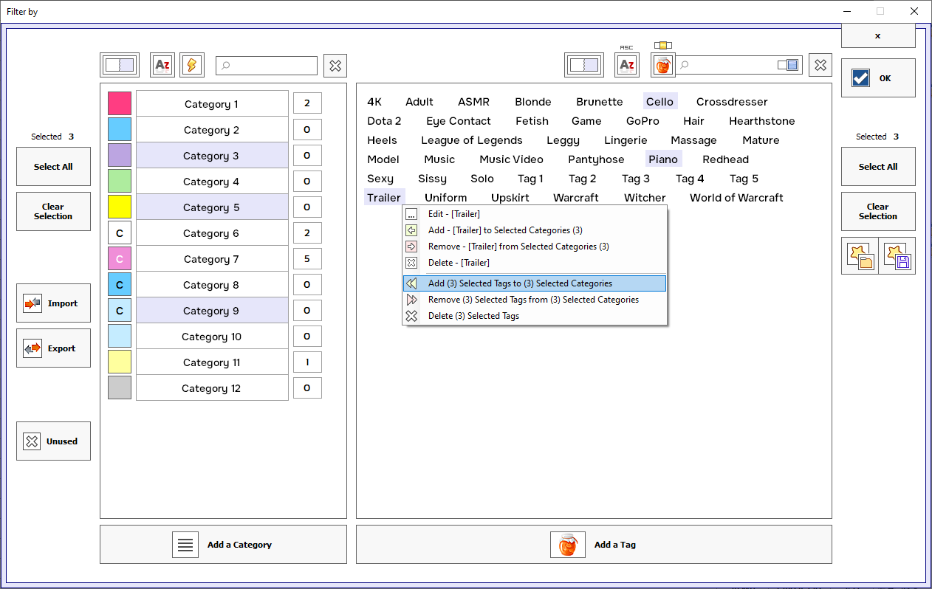
Task: Select the GoPro tag
Action: coord(643,121)
